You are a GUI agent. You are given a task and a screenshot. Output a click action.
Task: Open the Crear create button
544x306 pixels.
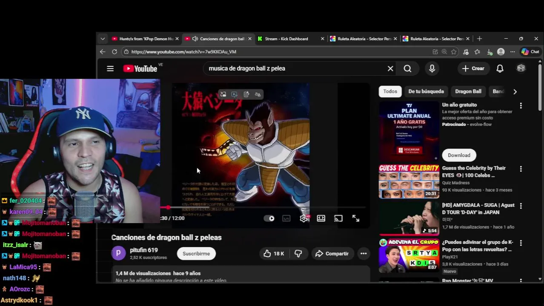click(473, 68)
